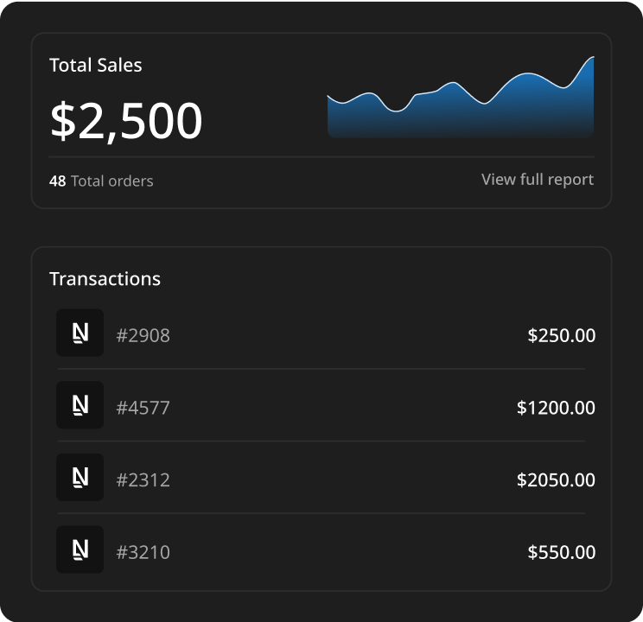Click the Total Sales card heading

click(x=95, y=65)
